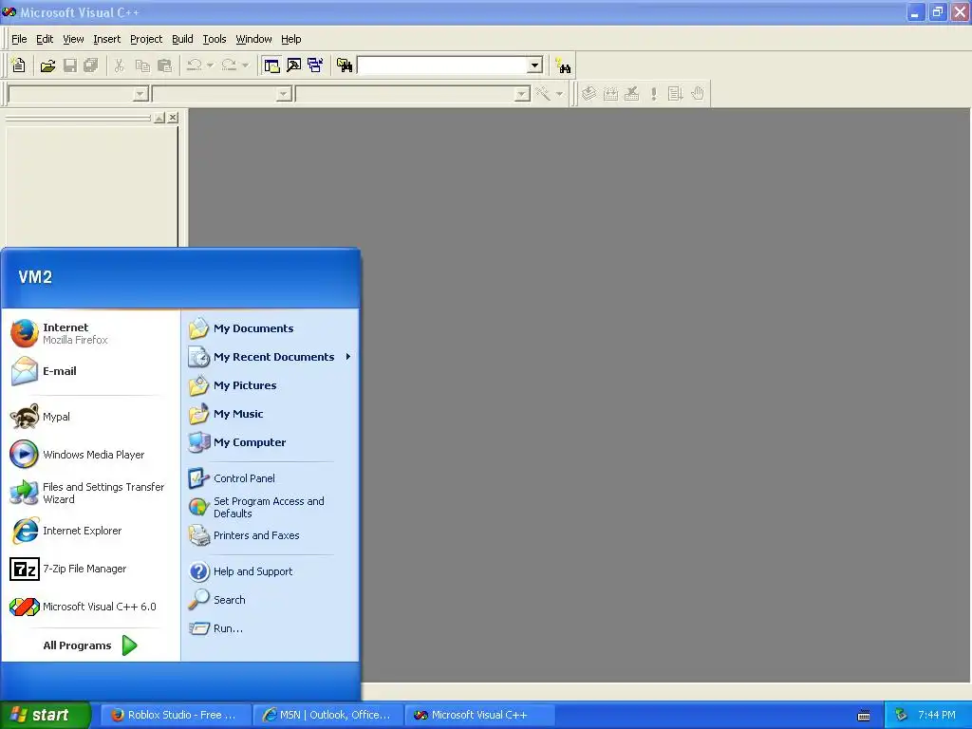Viewport: 972px width, 729px height.
Task: Open the View menu
Action: [x=73, y=39]
